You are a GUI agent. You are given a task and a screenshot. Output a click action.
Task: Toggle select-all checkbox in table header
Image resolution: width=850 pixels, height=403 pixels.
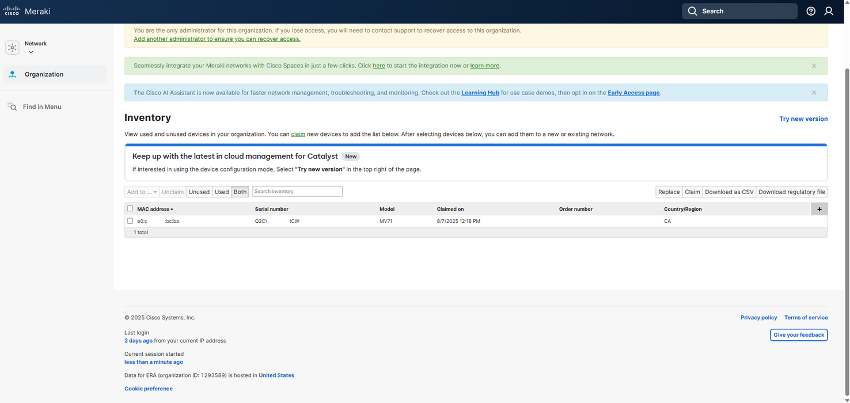click(x=130, y=208)
